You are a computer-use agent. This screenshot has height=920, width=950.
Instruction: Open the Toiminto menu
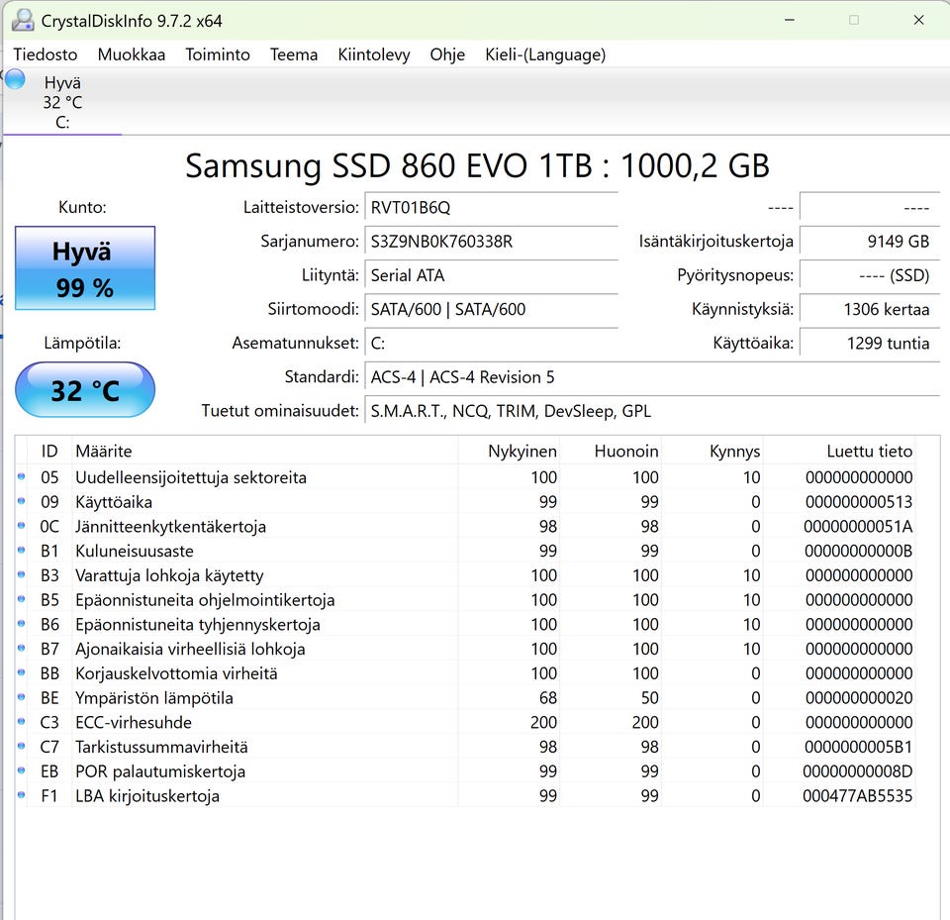(x=218, y=54)
